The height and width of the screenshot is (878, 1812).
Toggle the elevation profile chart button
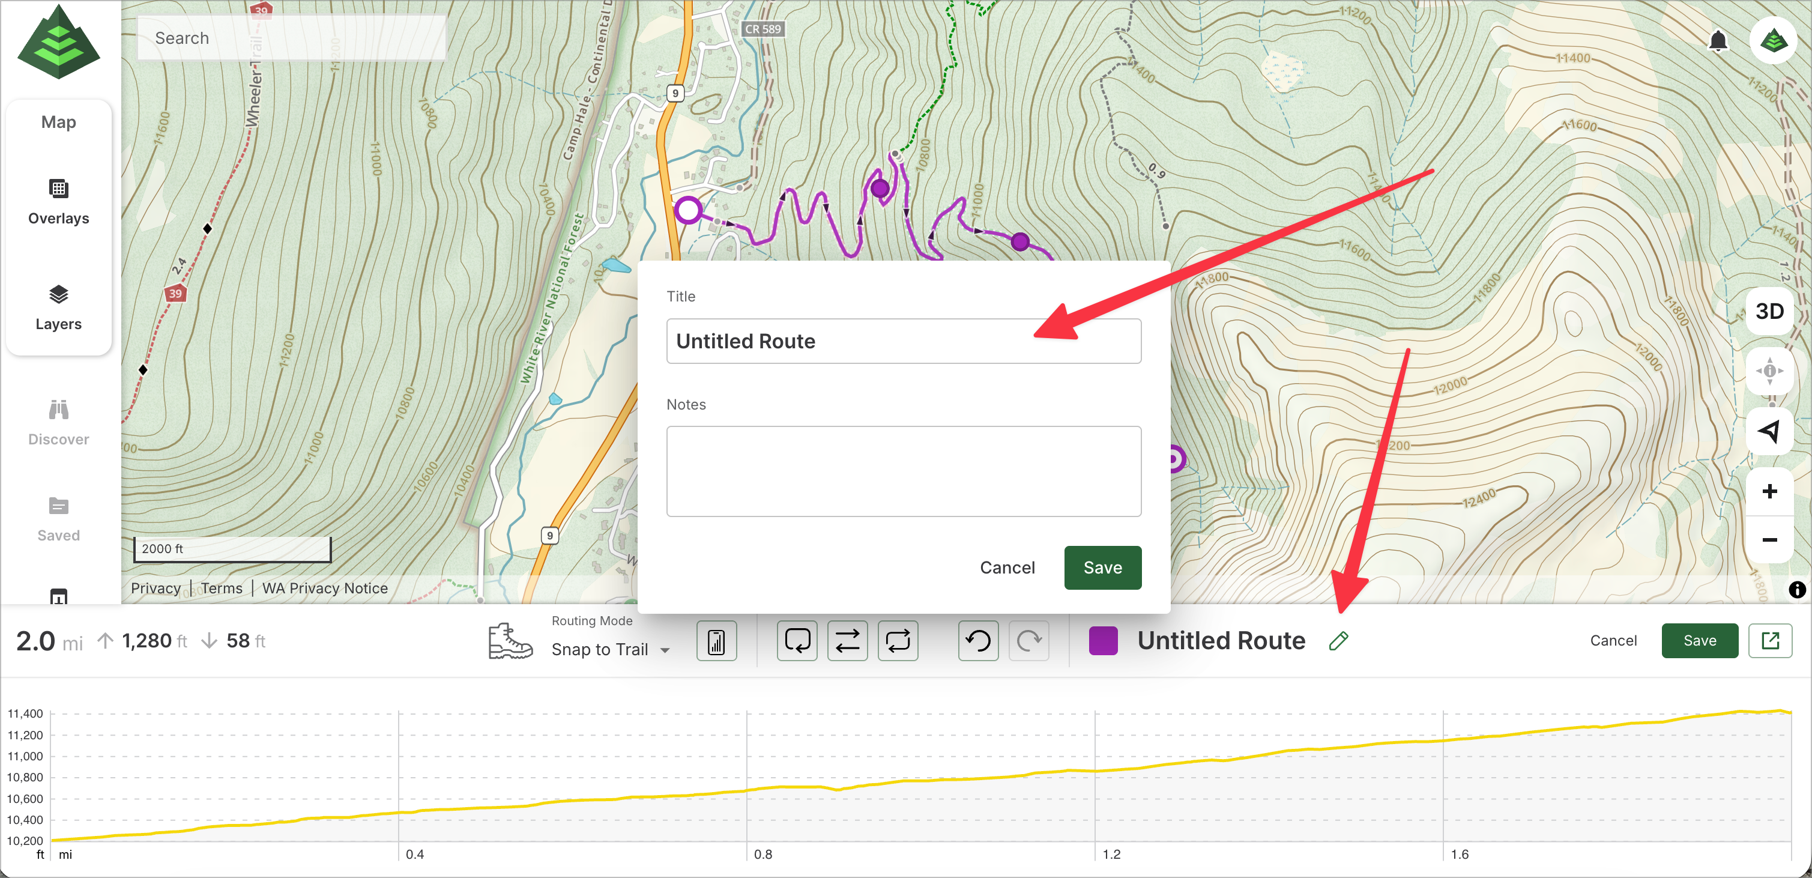716,640
